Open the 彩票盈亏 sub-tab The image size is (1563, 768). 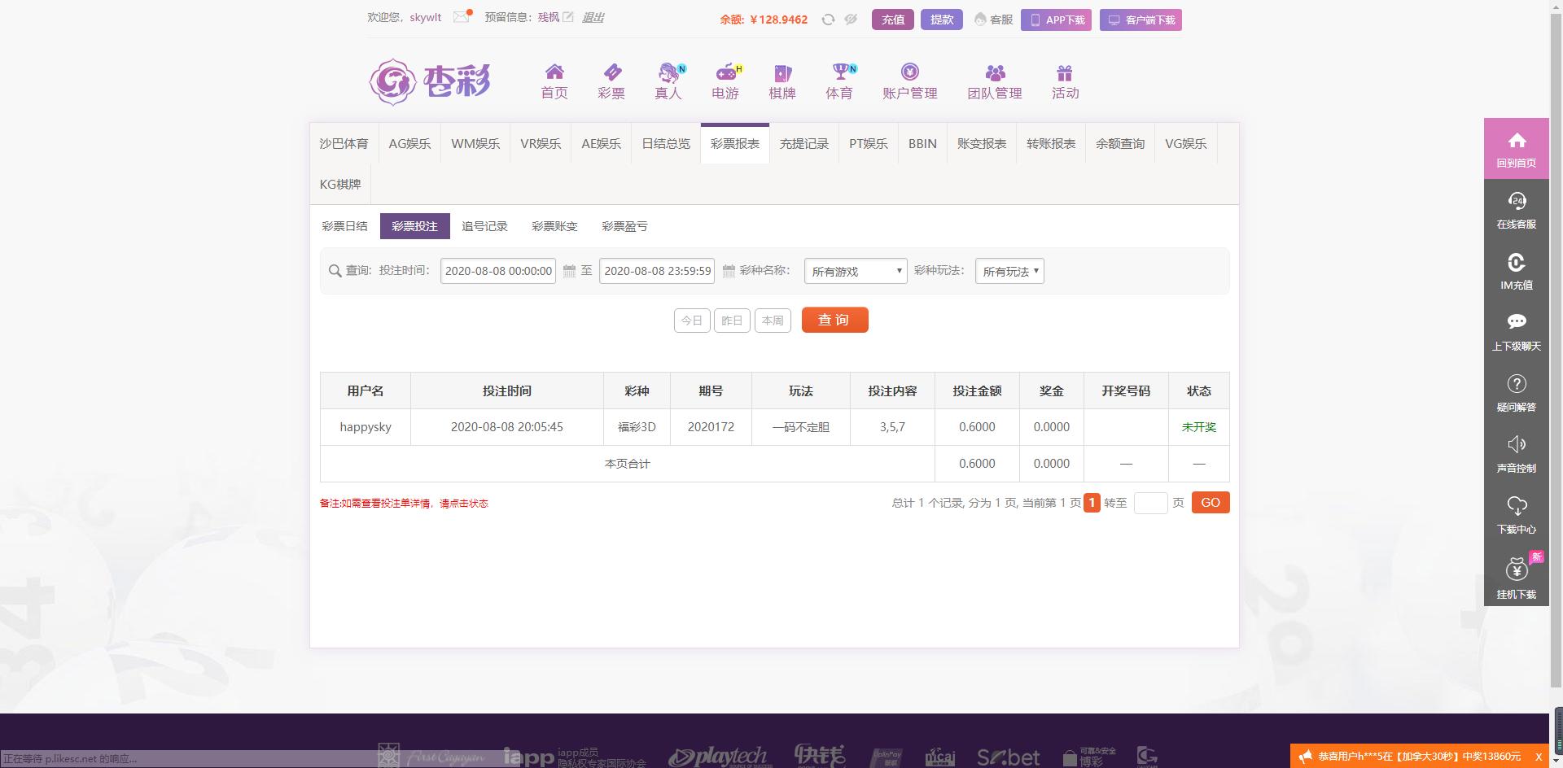625,226
